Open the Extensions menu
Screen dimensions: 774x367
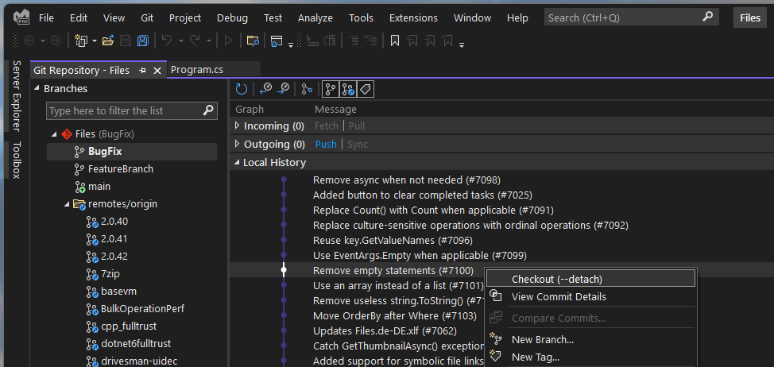coord(414,17)
